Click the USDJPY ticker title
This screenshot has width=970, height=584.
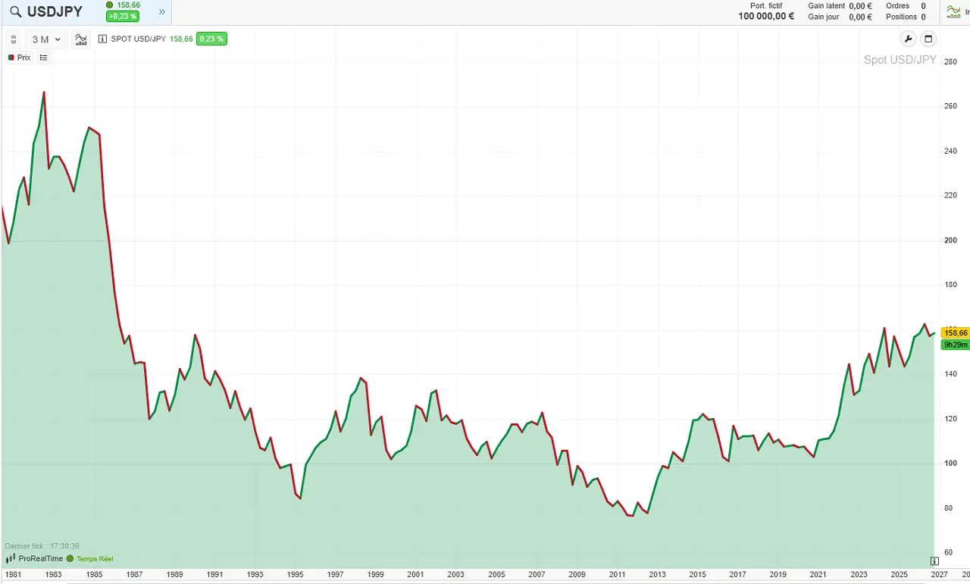(x=55, y=11)
